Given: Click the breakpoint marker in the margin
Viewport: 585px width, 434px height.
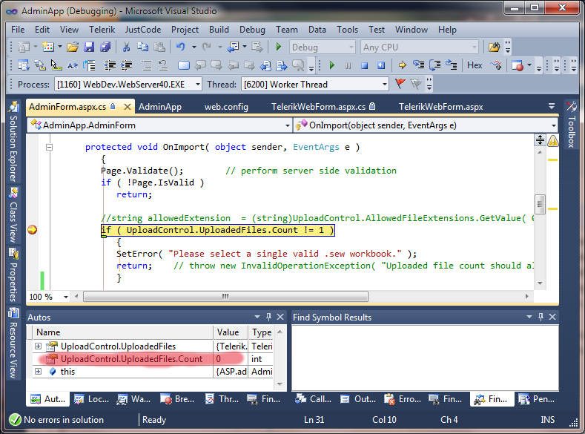Looking at the screenshot, I should point(32,230).
